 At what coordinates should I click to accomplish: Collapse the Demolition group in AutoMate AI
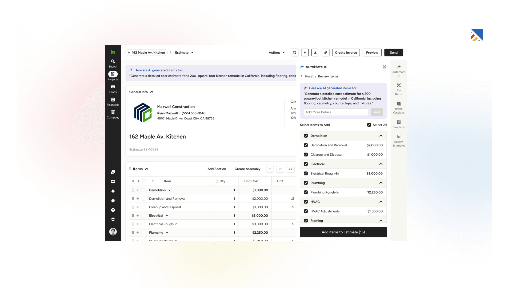pos(381,135)
